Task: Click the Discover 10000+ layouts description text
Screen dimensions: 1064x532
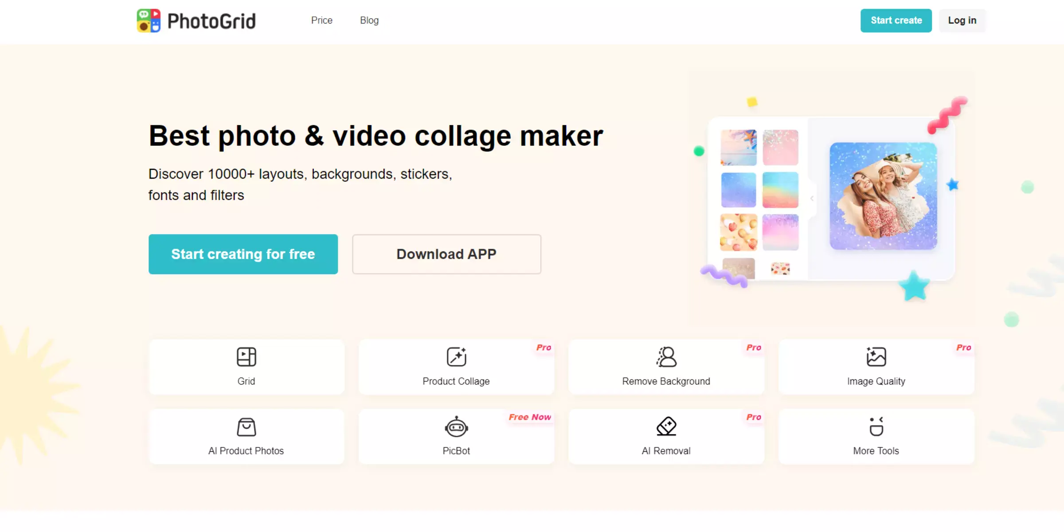Action: 300,184
